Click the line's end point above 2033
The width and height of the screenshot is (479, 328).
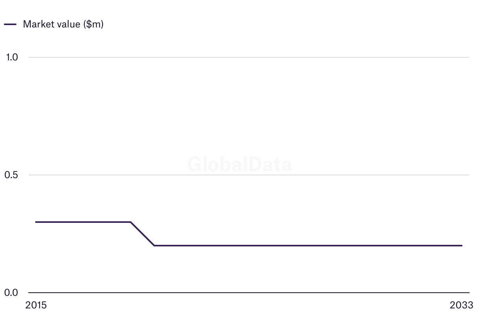(462, 246)
